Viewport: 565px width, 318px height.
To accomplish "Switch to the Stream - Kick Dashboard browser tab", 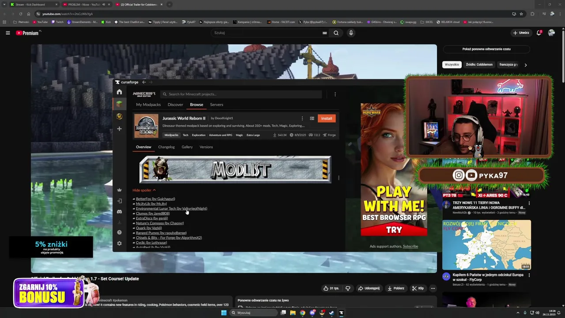I will 33,4.
